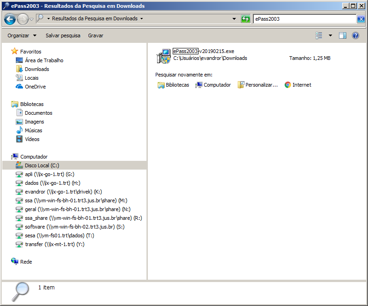
Task: Click the title bar search icon
Action: (6, 6)
